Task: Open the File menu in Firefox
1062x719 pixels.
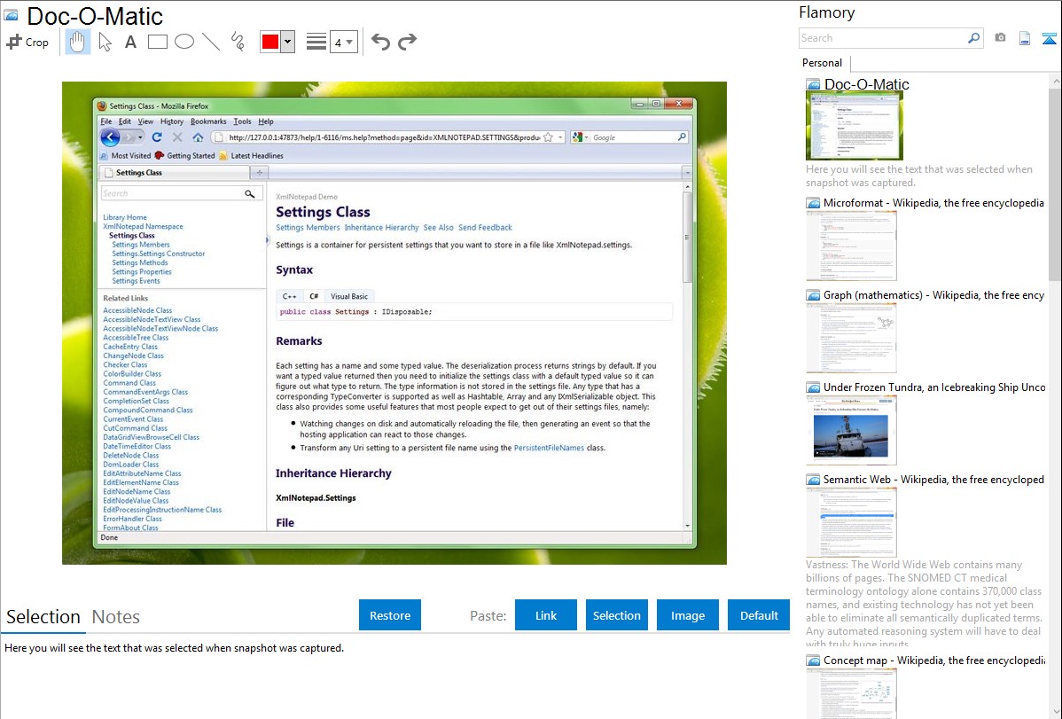Action: [106, 121]
